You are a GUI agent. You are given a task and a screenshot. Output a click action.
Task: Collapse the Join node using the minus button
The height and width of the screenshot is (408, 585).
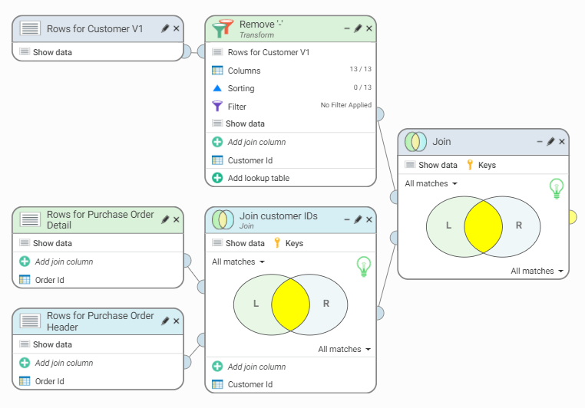[x=540, y=142]
